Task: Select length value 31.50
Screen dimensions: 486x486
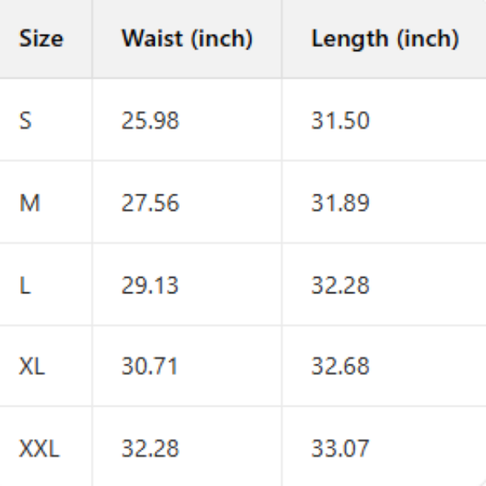Action: pyautogui.click(x=340, y=121)
